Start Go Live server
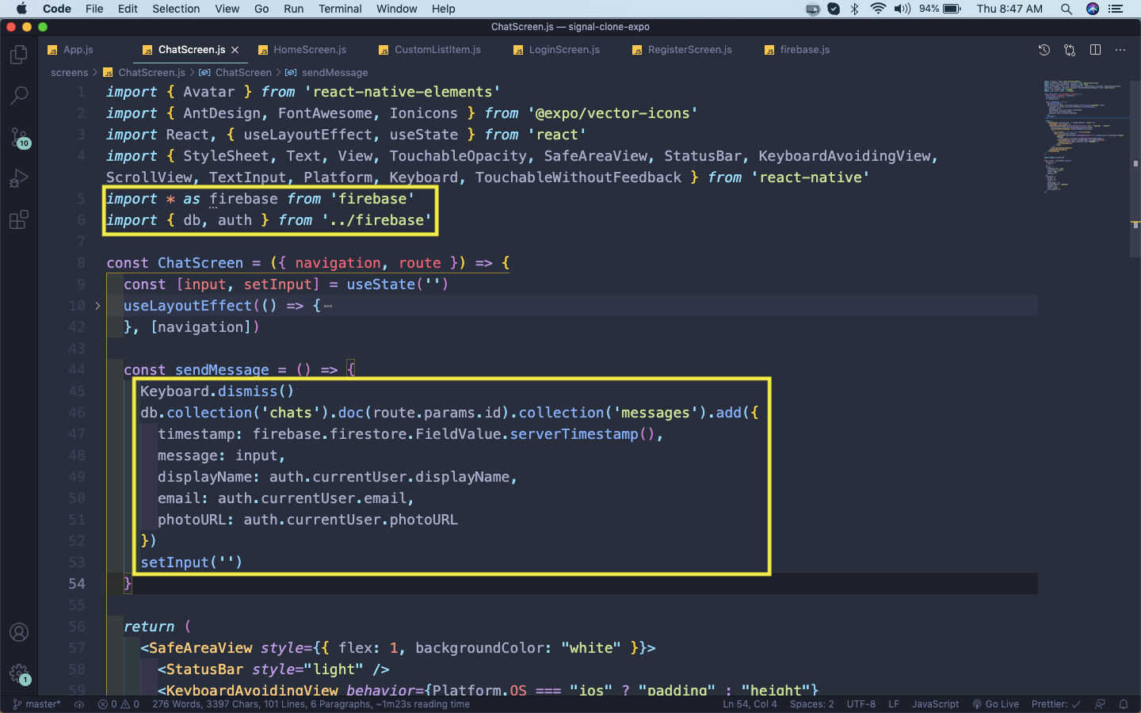Image resolution: width=1141 pixels, height=713 pixels. [x=996, y=704]
